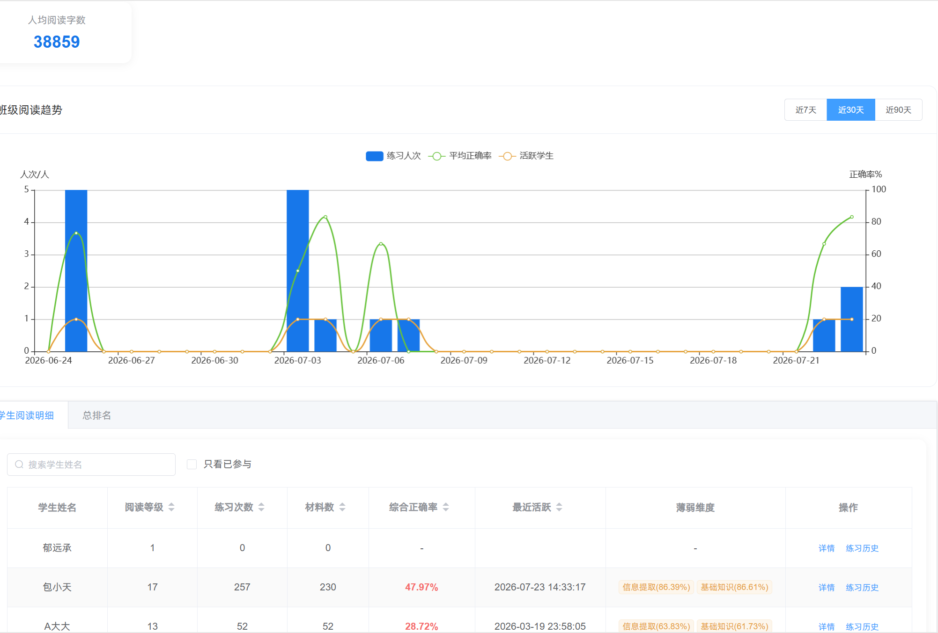
Task: Click student name 郁远承
Action: coord(57,548)
